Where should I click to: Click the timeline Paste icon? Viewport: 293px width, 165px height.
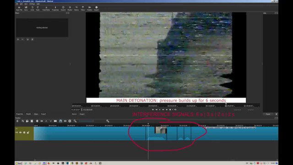[32, 121]
